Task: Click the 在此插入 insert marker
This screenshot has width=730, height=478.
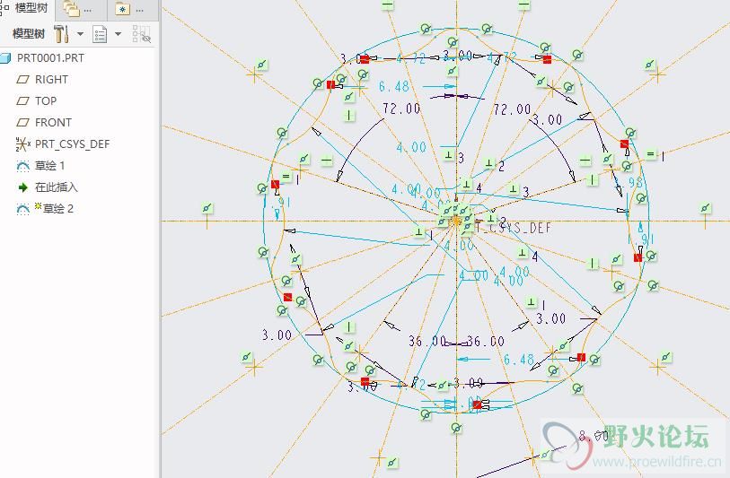Action: pos(56,187)
